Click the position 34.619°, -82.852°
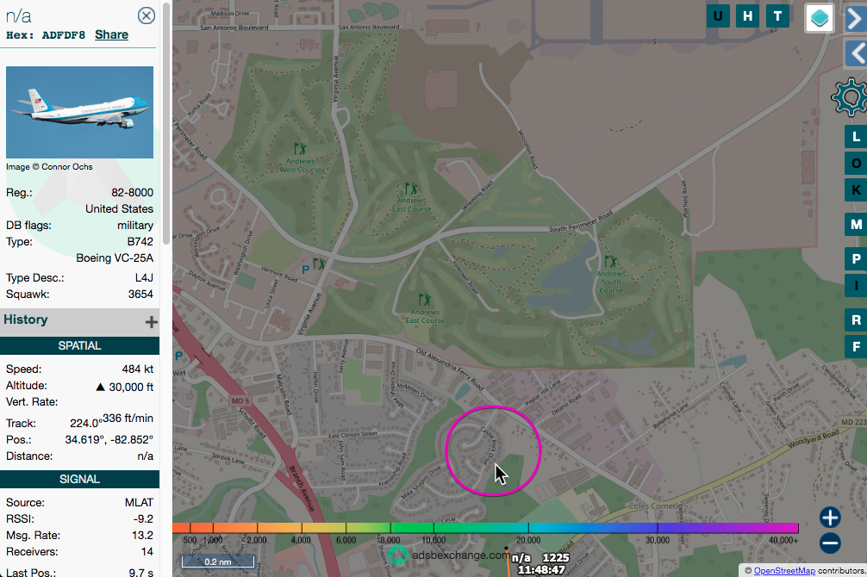 pos(109,440)
